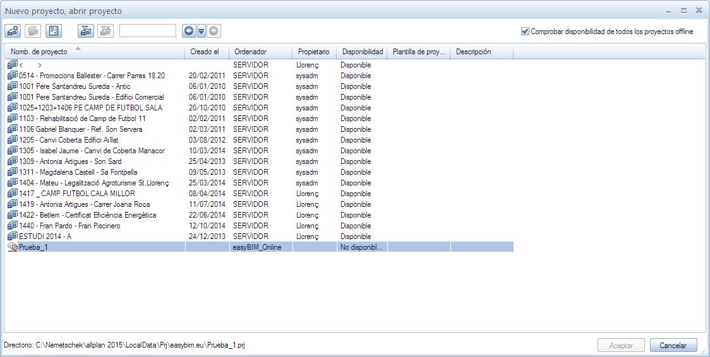
Task: Open the project list report icon
Action: point(54,31)
